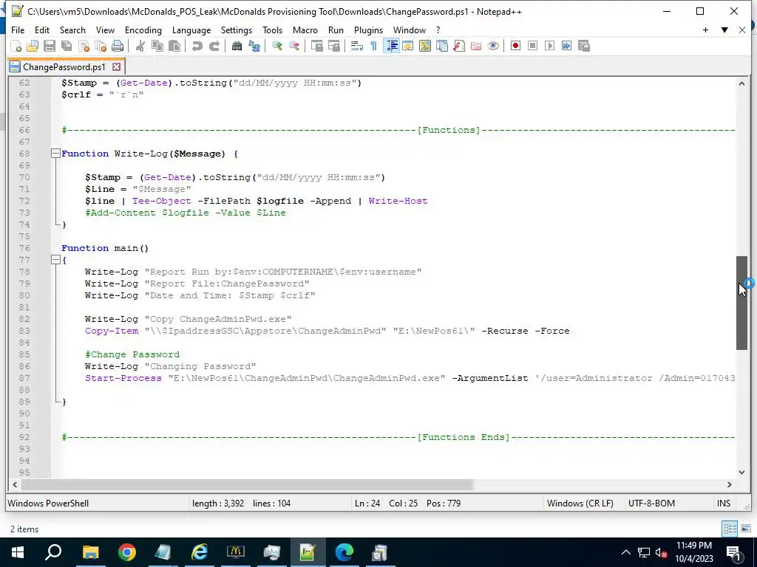
Task: Toggle Show All Characters pilcrow icon
Action: [x=373, y=46]
